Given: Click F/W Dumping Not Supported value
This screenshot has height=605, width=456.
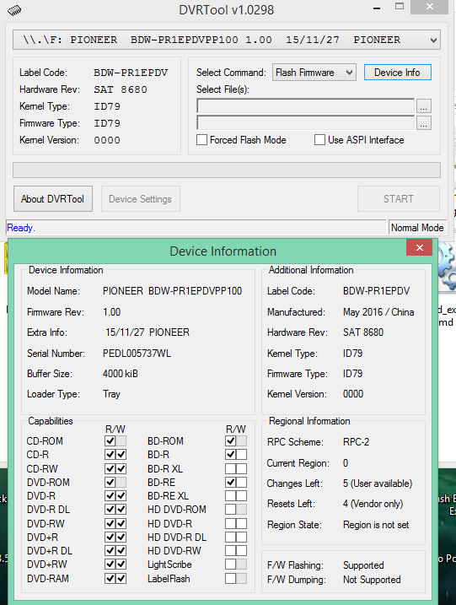Looking at the screenshot, I should pos(372,580).
